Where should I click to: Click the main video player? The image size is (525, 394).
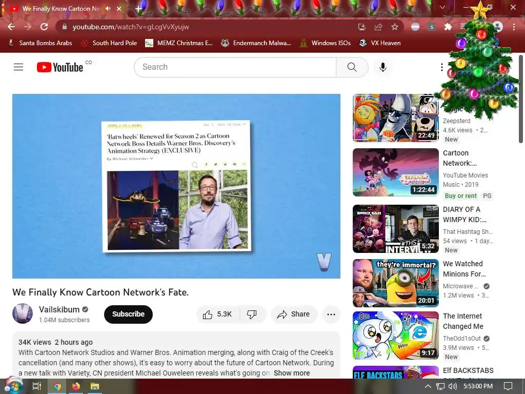[x=176, y=186]
